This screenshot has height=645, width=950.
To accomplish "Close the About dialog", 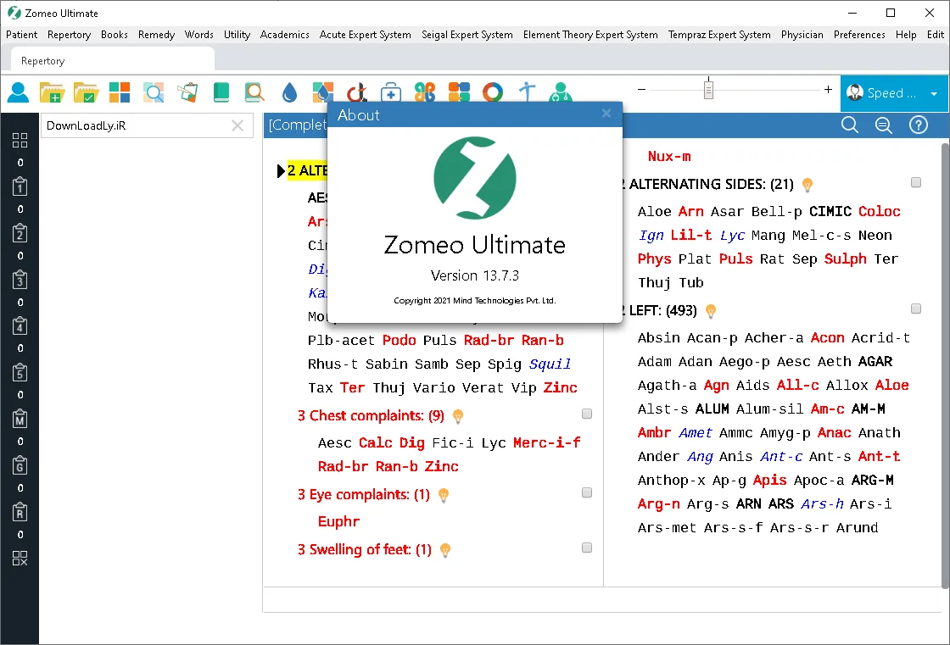I will click(x=606, y=114).
